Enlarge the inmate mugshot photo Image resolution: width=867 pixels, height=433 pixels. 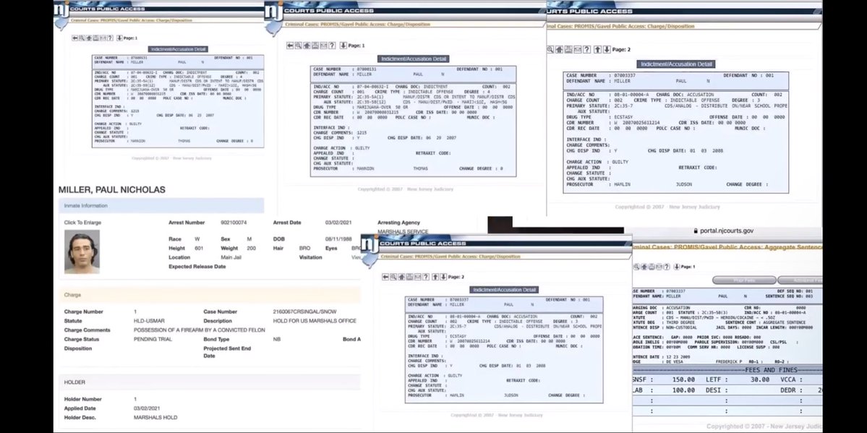[x=82, y=252]
